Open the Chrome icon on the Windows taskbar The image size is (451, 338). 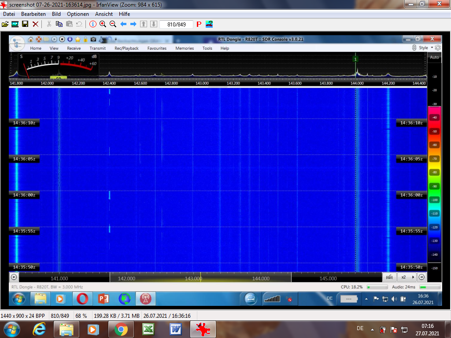121,329
